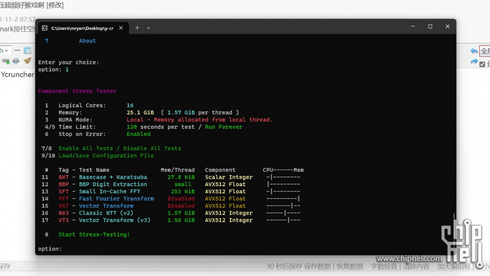Click 'Basecase + Karatsuba' test row
The image size is (490, 276).
tap(113, 177)
